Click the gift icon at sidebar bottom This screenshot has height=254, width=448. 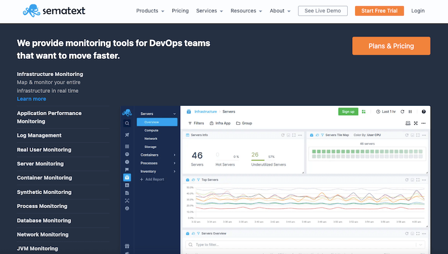coord(127,246)
